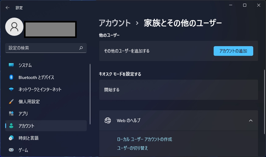The height and width of the screenshot is (157, 266).
Task: Click 開始する under kiosk mode
Action: coord(178,90)
